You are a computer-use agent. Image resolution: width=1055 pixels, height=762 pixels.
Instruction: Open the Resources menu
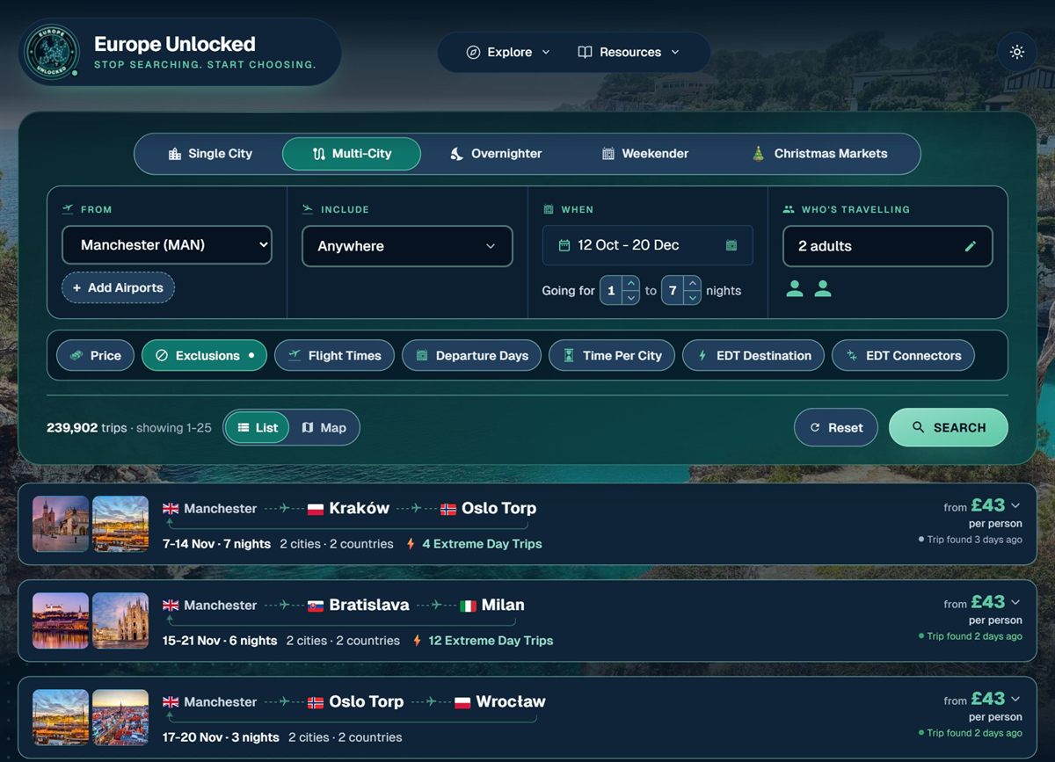[629, 52]
